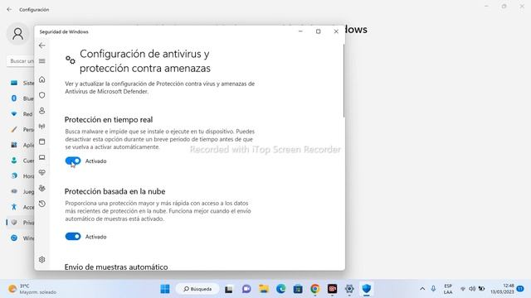The width and height of the screenshot is (531, 298).
Task: Open the hamburger menu in Windows Security
Action: pyautogui.click(x=42, y=60)
